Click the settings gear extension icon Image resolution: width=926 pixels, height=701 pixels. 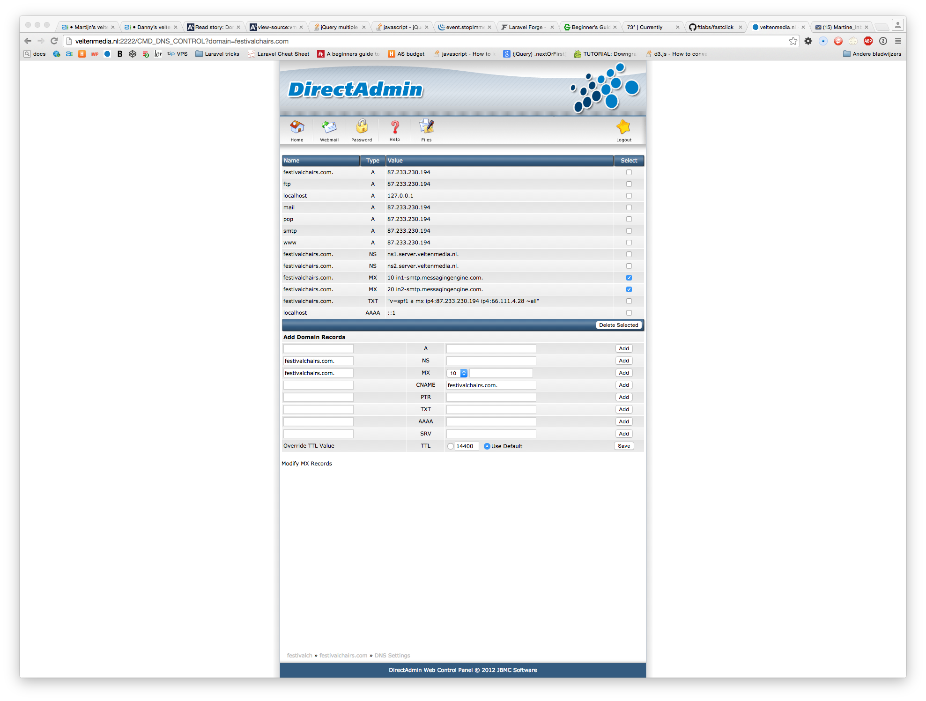click(808, 41)
